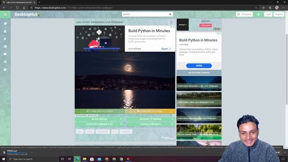288x162 pixels.
Task: Close the Lake Zurich Switzerland browser tab
Action: pos(34,2)
